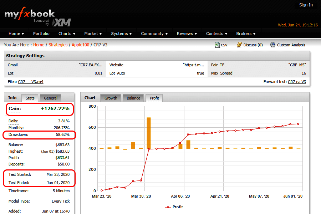
Task: Open the Home dropdown menu
Action: [x=16, y=34]
